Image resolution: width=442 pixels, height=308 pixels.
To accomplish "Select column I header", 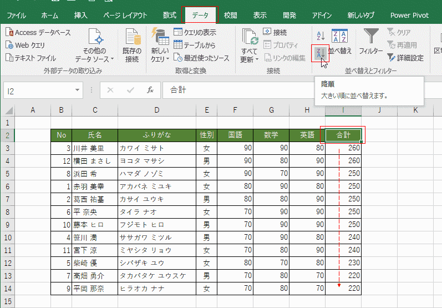I will point(343,110).
